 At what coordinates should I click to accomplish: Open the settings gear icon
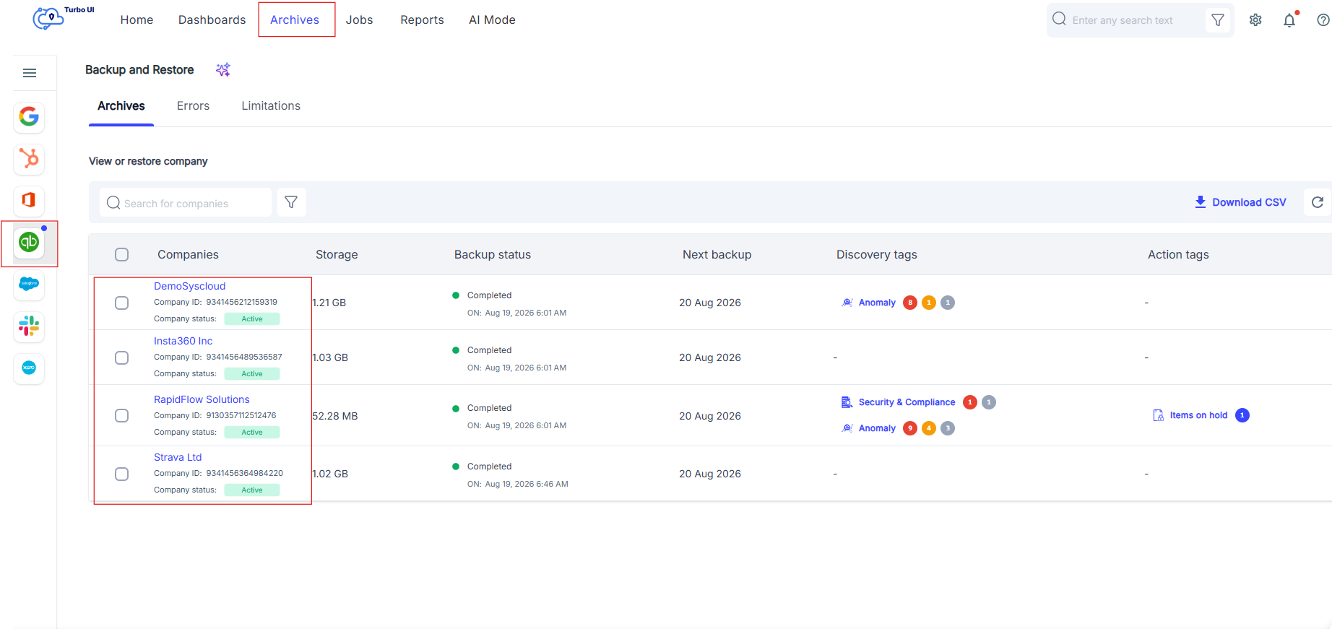click(1255, 20)
